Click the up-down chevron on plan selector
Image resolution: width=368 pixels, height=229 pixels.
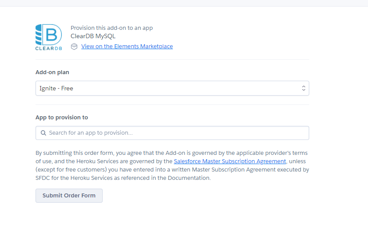pyautogui.click(x=304, y=88)
